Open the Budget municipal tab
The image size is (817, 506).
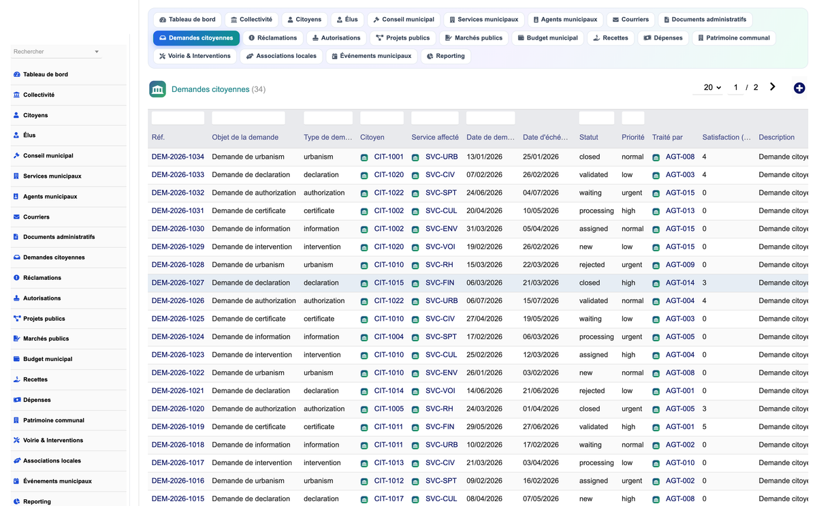tap(547, 38)
